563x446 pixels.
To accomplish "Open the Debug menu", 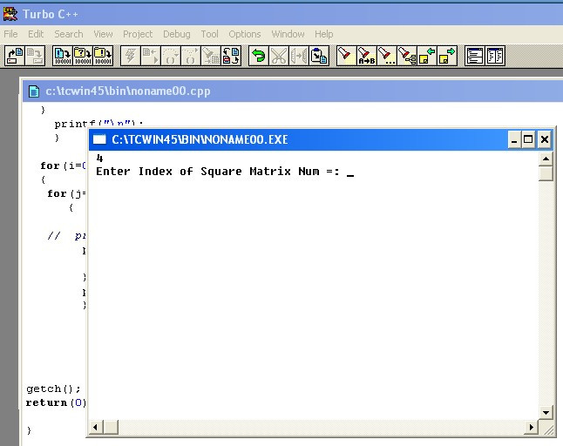I will click(x=176, y=34).
